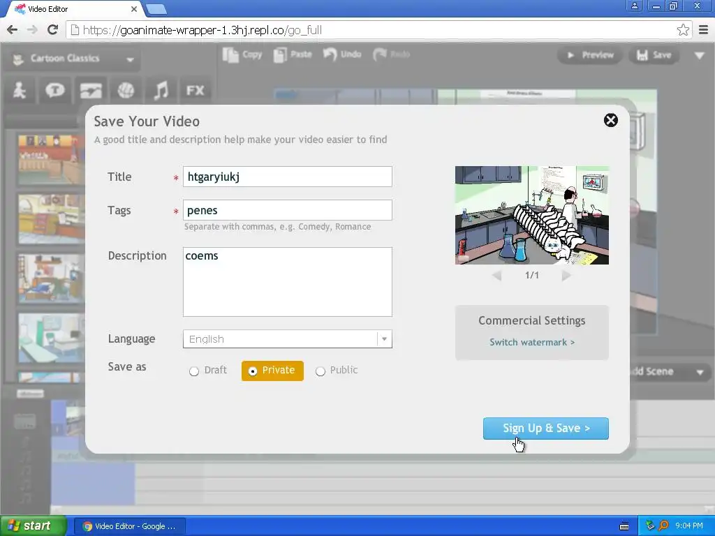
Task: Expand the Add Scene dropdown arrow
Action: (x=700, y=372)
